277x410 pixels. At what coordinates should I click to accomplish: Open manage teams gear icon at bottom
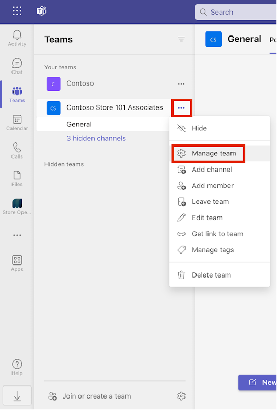(181, 396)
